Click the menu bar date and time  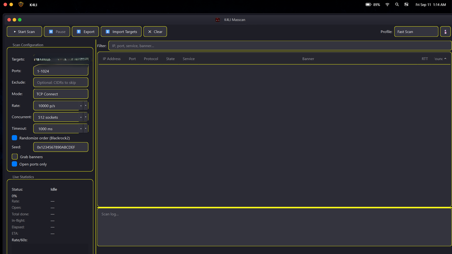(431, 5)
